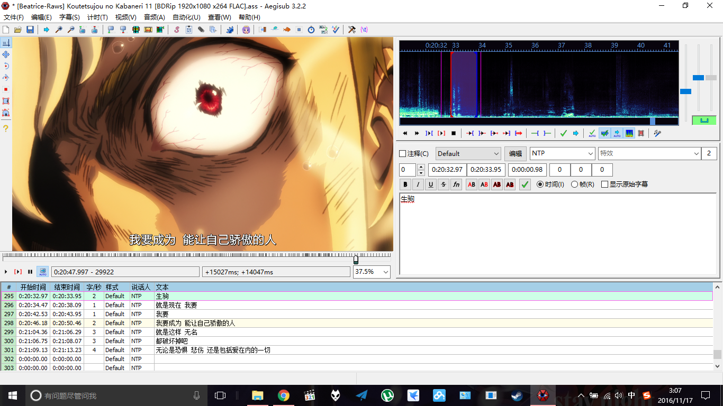
Task: Open the Automation manager icon
Action: pyautogui.click(x=230, y=30)
